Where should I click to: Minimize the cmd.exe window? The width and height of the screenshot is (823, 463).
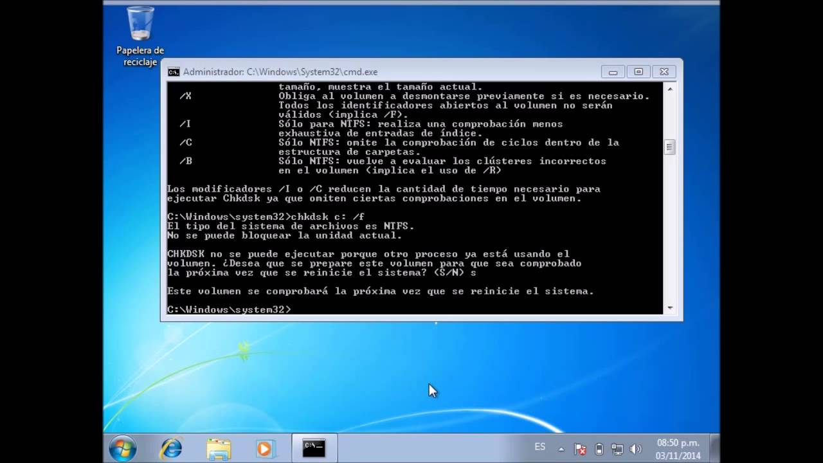(x=613, y=72)
